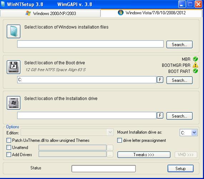Image resolution: width=204 pixels, height=179 pixels.
Task: Click the Boot drive path field showing C:
Action: [87, 80]
